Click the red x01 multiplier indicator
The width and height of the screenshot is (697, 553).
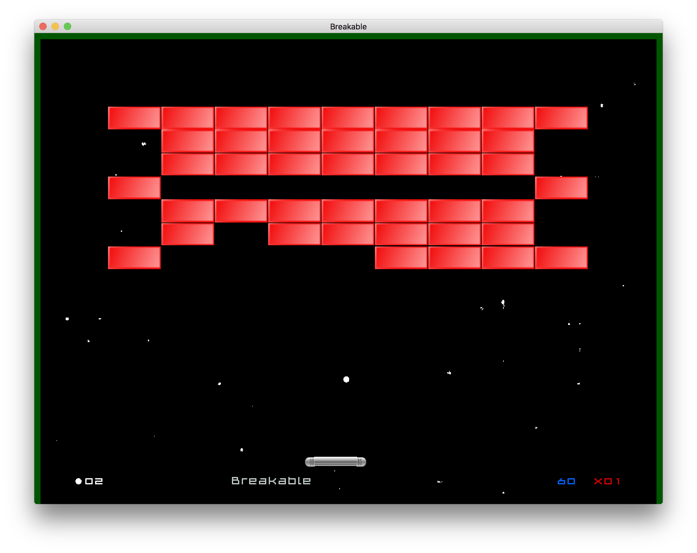click(607, 481)
